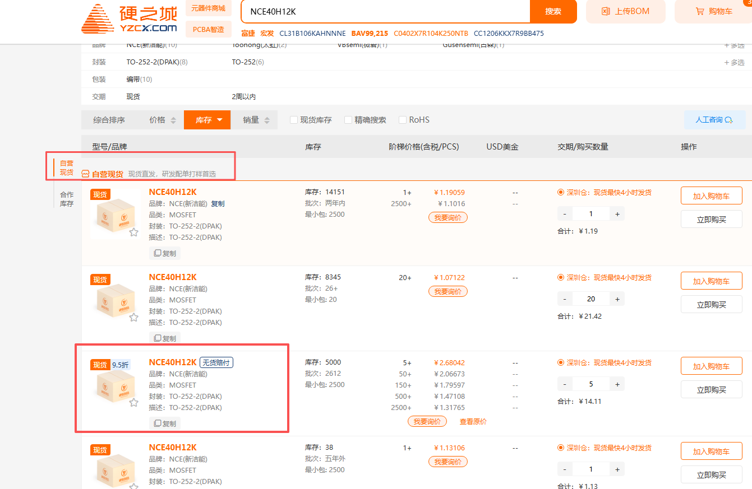Click the 查看原价 link
Viewport: 752px width, 489px height.
tap(473, 421)
